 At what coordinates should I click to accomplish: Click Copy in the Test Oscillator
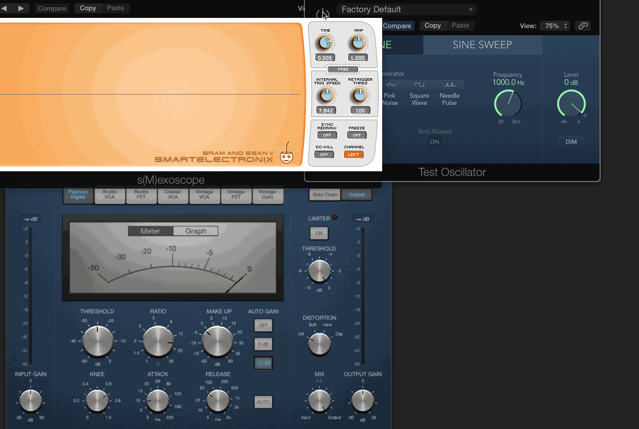(433, 26)
